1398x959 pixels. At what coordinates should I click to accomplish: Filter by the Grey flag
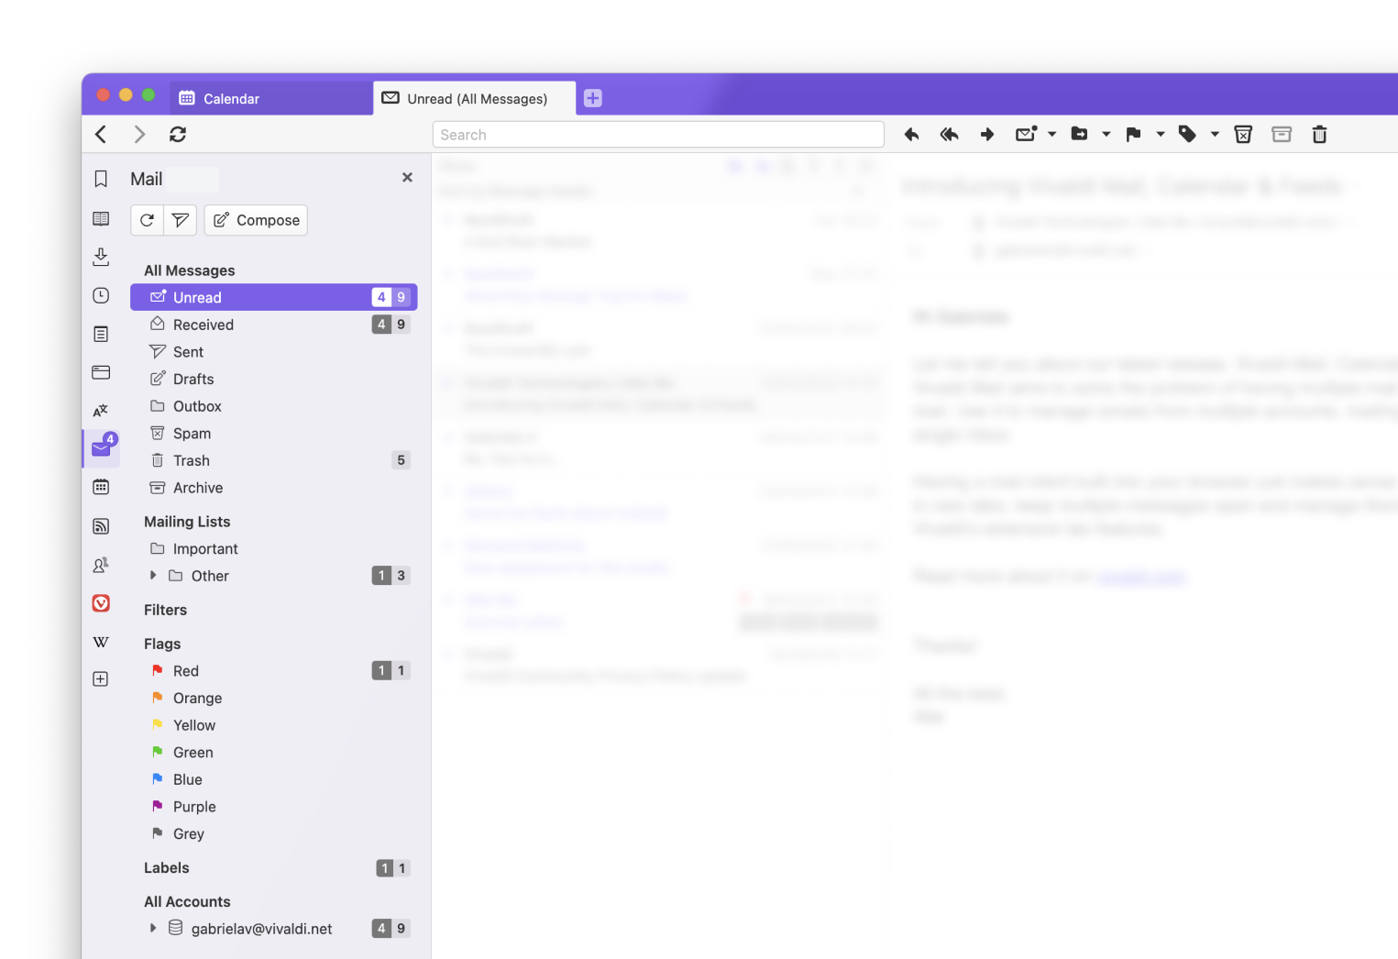coord(274,834)
